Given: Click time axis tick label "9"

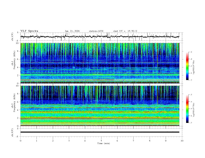Looking at the screenshot, I should click(166, 141).
